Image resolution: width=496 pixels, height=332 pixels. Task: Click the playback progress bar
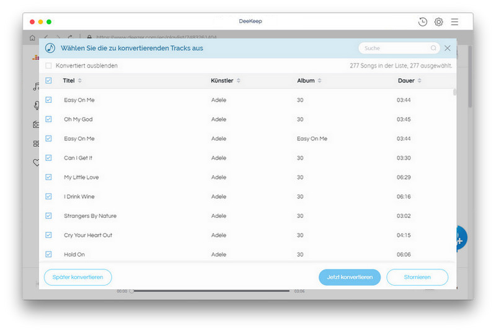(210, 291)
